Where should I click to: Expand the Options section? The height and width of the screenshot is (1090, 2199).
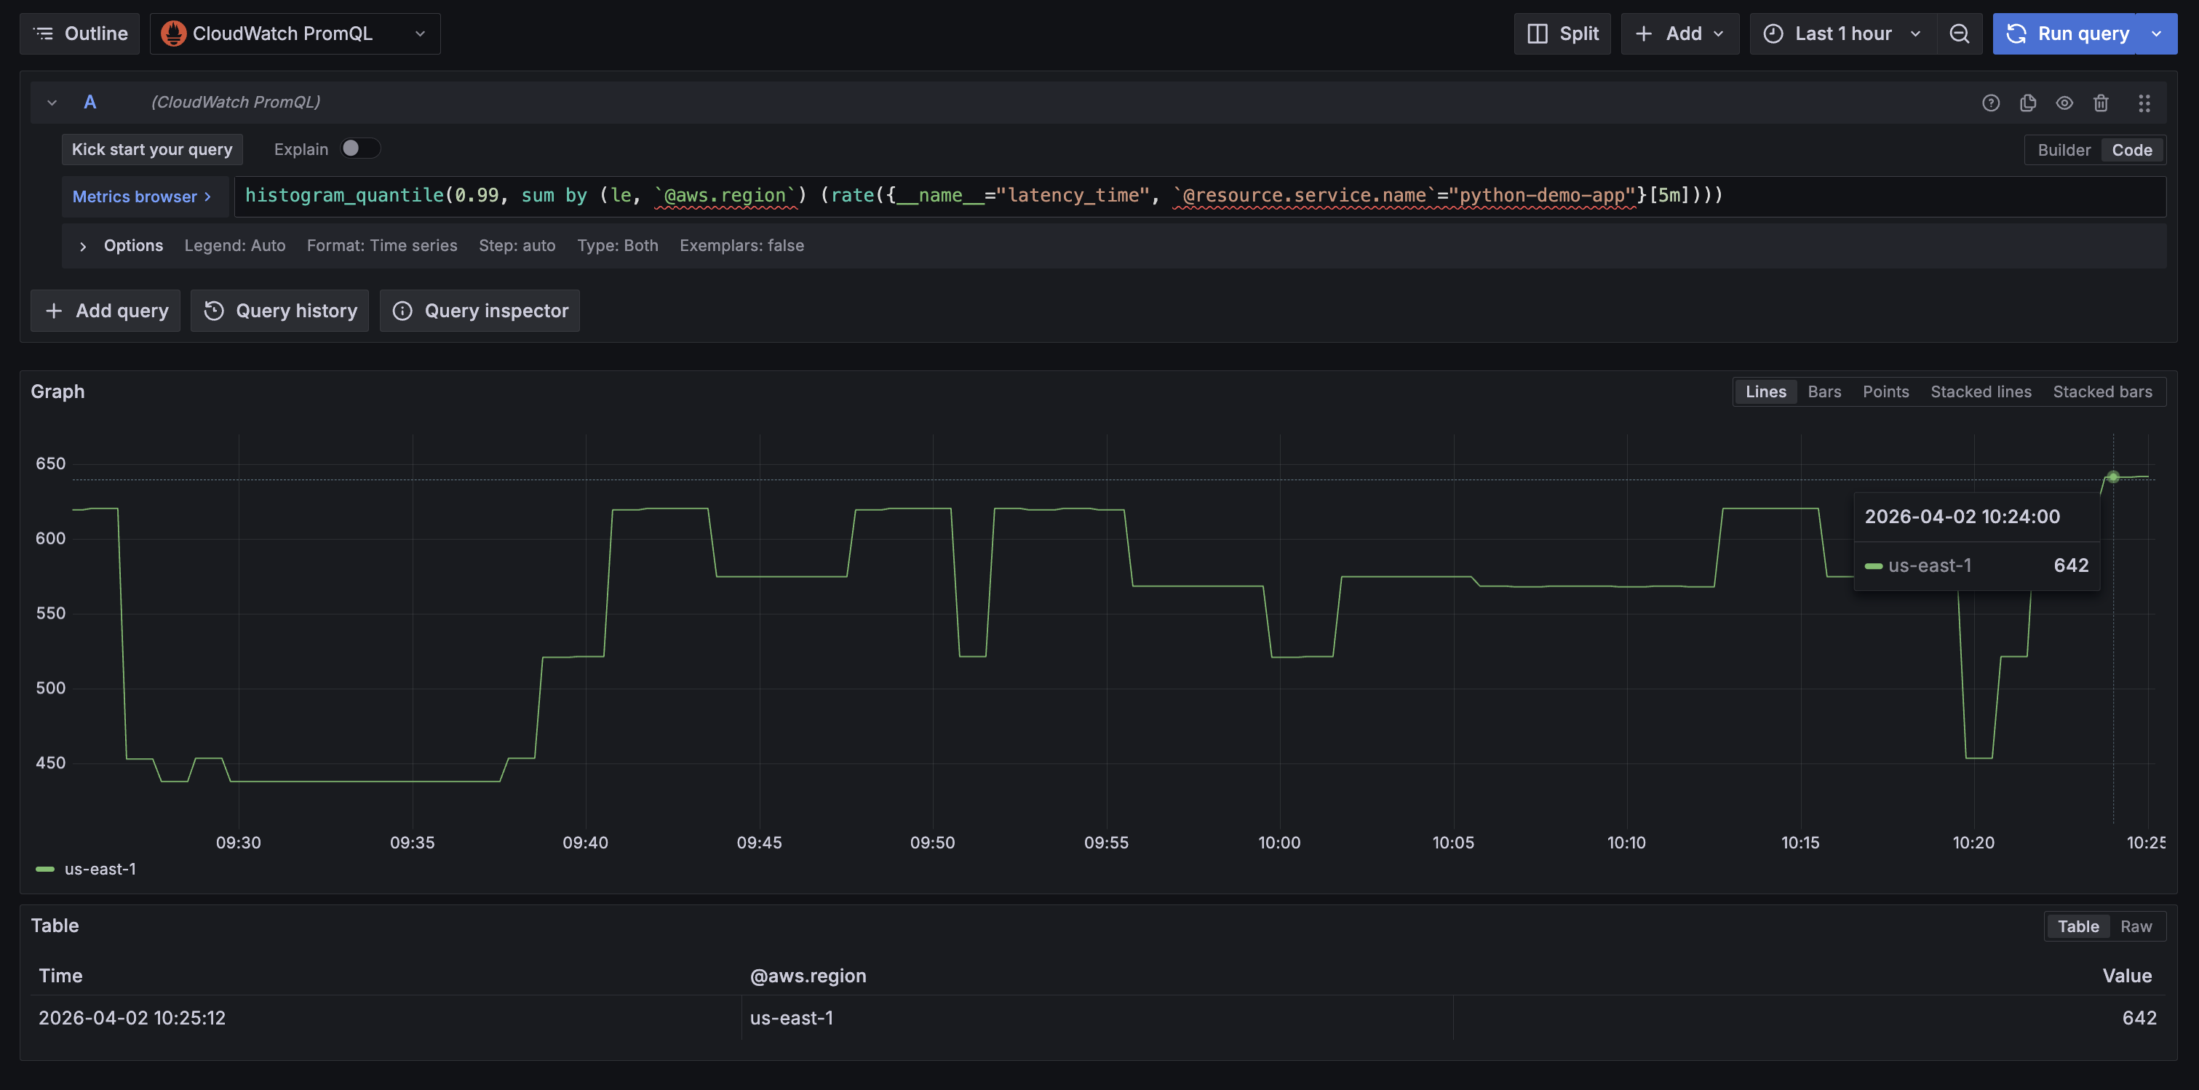[x=83, y=246]
